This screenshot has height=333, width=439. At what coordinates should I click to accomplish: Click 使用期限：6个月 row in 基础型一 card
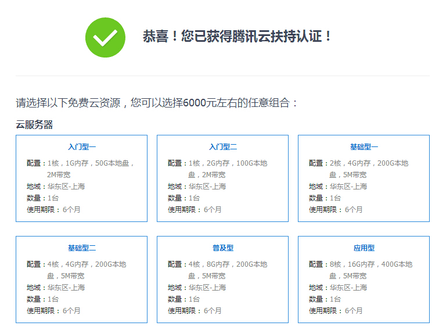coord(336,210)
